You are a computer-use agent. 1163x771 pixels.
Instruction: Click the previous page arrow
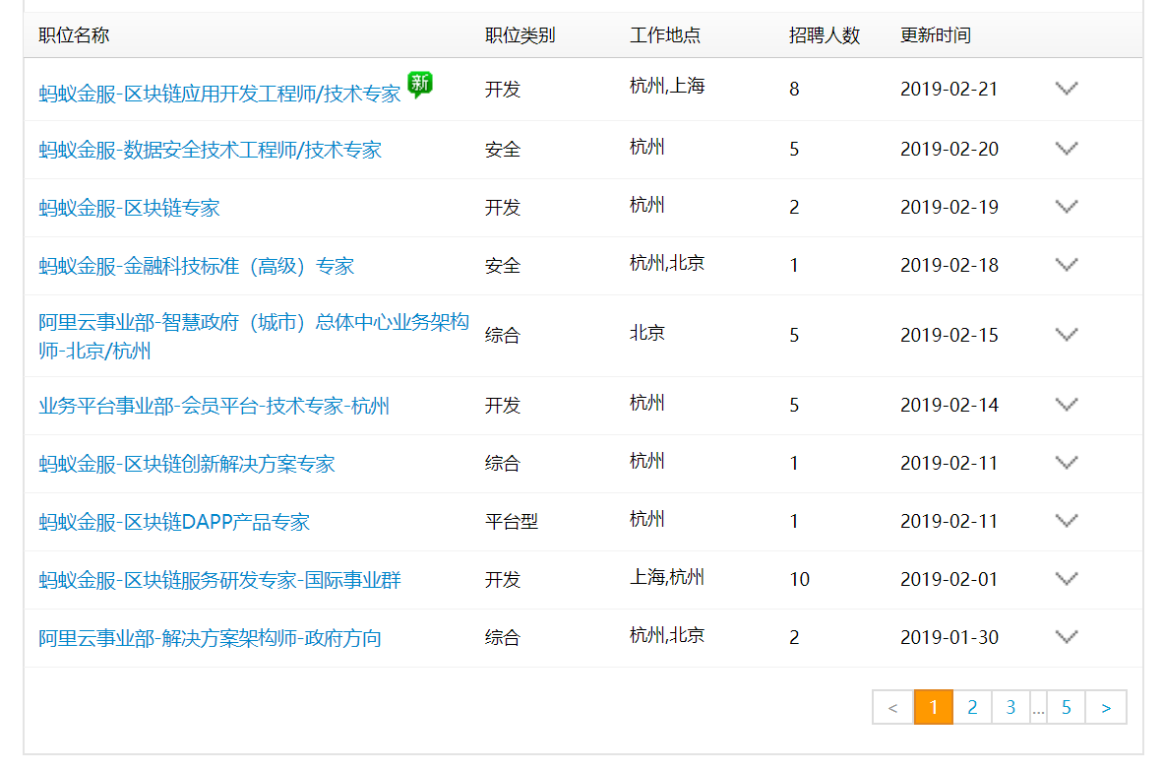(892, 707)
